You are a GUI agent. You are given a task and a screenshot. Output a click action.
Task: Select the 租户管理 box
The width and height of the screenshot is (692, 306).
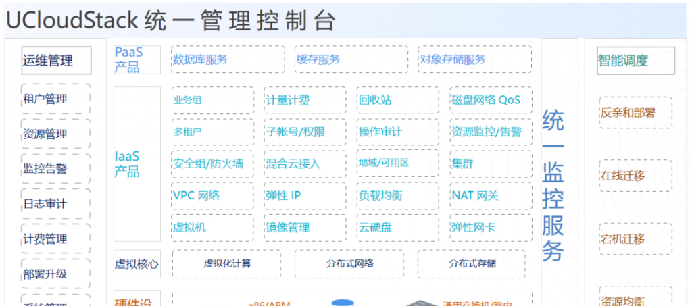(56, 99)
